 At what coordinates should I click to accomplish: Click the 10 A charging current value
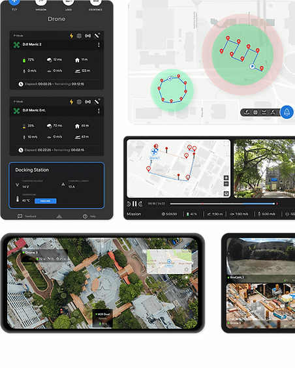tap(72, 187)
